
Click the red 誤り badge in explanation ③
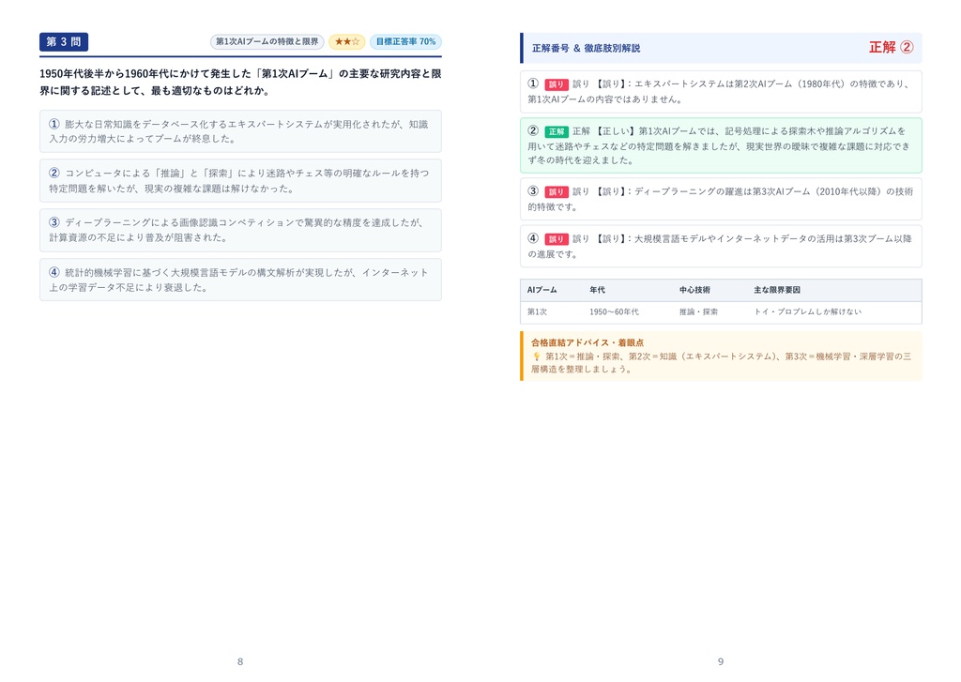pyautogui.click(x=557, y=191)
